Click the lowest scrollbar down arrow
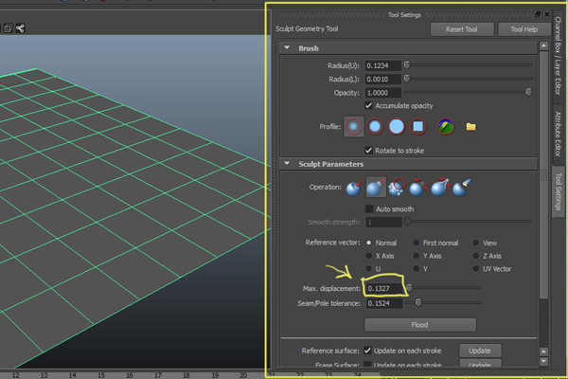The image size is (568, 379). pos(543,361)
